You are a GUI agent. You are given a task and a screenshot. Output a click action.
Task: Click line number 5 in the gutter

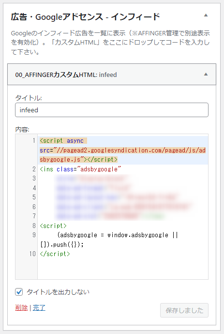click(34, 197)
